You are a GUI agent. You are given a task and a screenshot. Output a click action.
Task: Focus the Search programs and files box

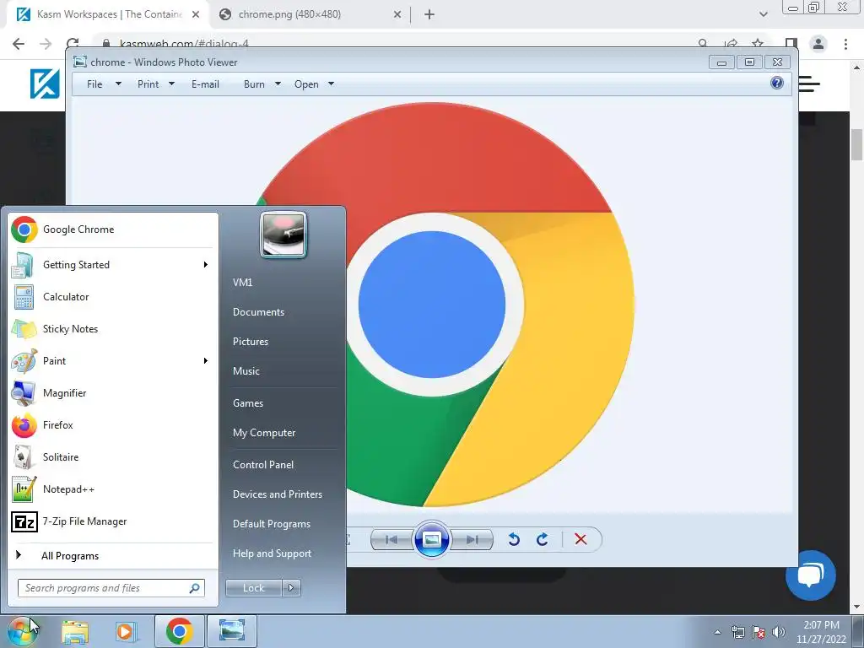click(111, 588)
